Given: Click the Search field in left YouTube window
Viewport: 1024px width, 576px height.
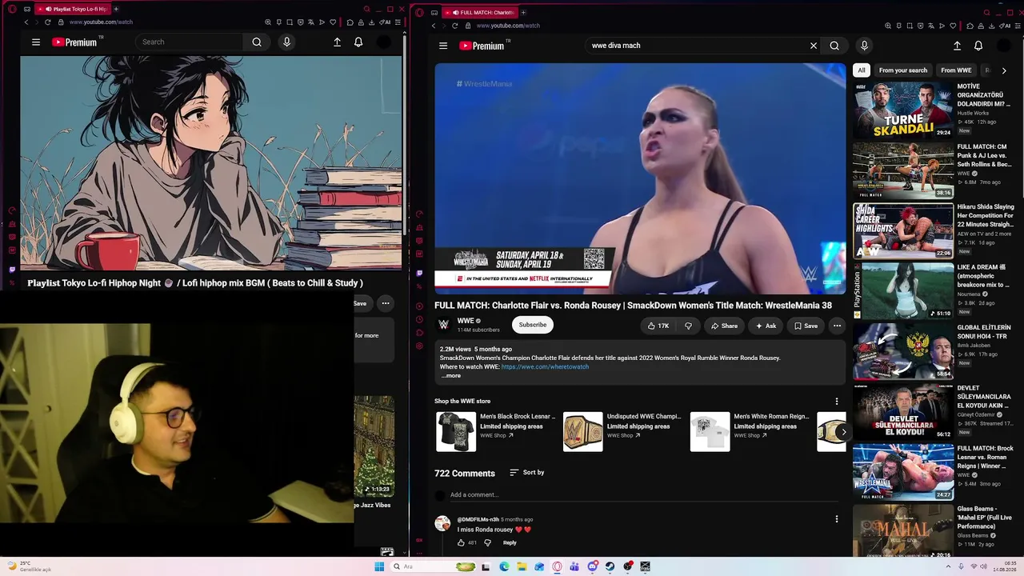Looking at the screenshot, I should pos(190,42).
